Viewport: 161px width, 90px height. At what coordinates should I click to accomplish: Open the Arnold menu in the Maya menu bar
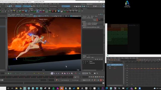coord(54,4)
